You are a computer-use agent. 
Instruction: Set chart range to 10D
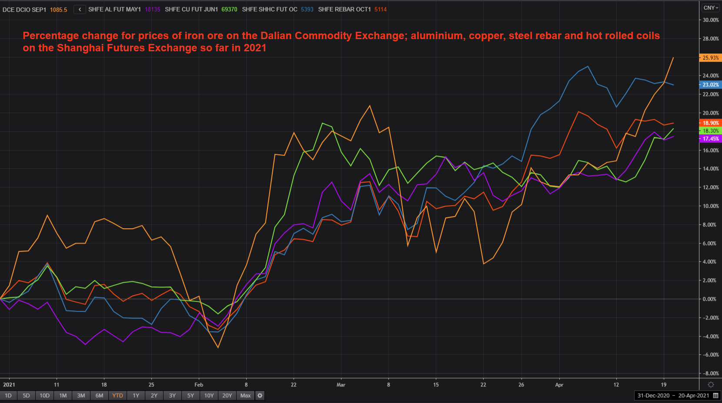44,396
